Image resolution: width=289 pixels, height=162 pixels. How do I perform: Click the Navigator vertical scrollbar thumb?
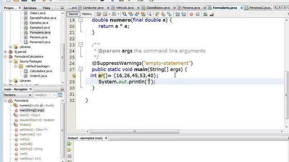coord(63,130)
